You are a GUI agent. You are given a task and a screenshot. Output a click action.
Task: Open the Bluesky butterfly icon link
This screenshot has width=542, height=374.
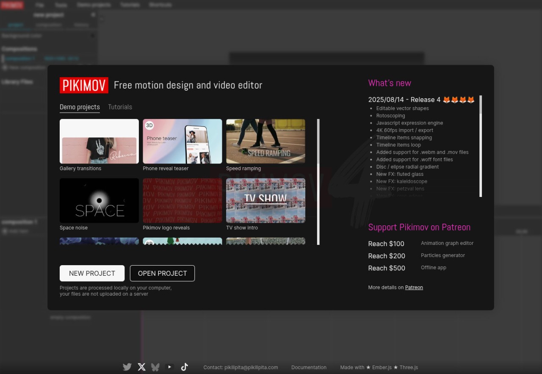155,367
